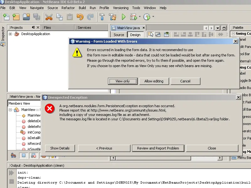Click the Save All toolbar icon

(x=37, y=17)
